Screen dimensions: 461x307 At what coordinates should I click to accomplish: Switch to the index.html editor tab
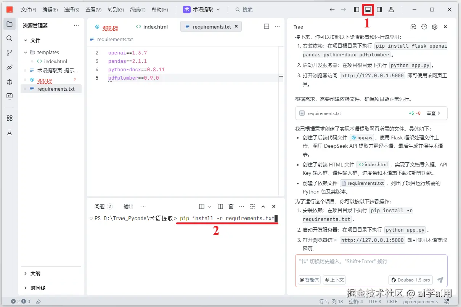[152, 27]
